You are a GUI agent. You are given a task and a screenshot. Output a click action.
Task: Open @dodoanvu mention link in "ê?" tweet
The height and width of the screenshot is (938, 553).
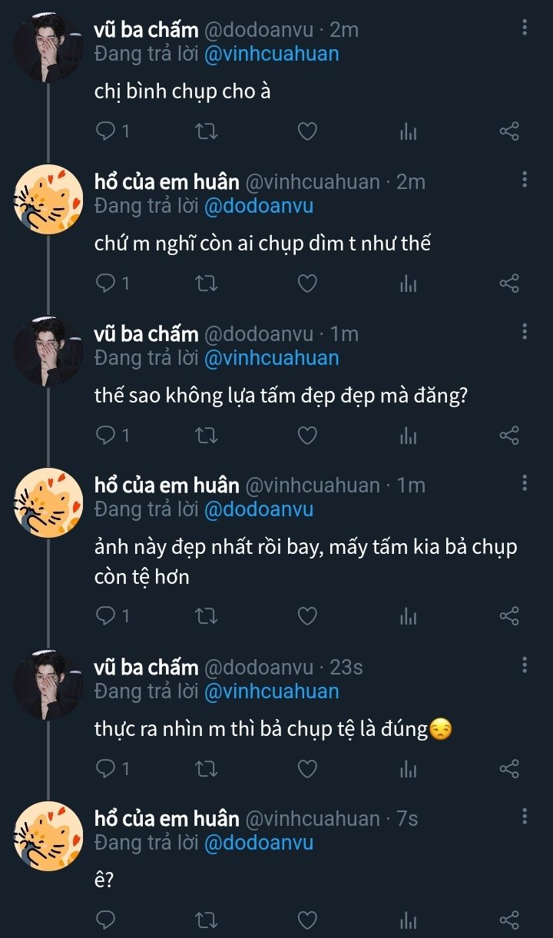click(x=258, y=843)
